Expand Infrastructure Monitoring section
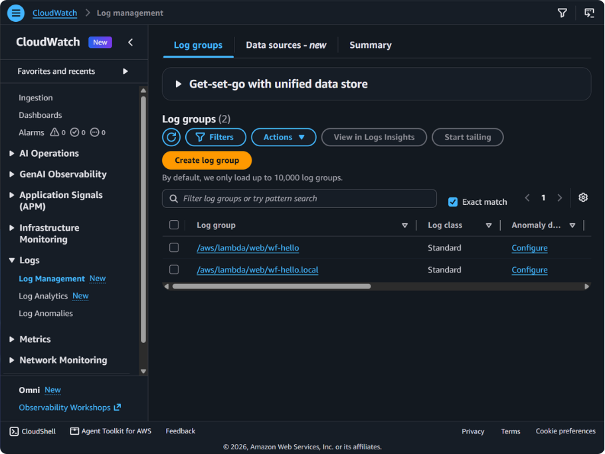Screen dimensions: 605x454 [11, 228]
